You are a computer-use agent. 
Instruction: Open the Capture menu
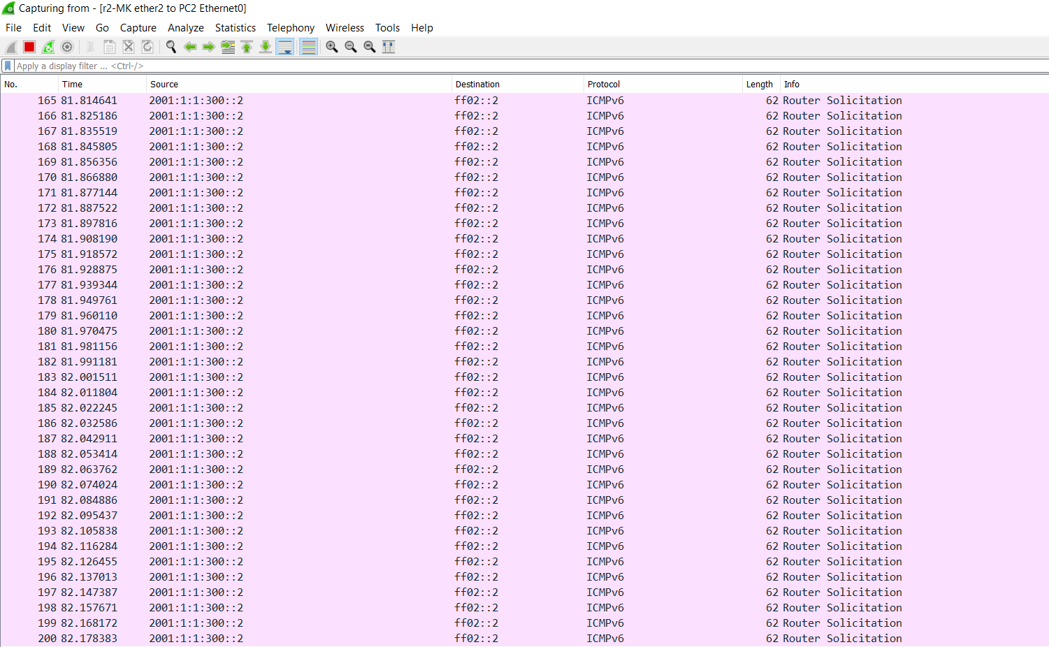[138, 28]
